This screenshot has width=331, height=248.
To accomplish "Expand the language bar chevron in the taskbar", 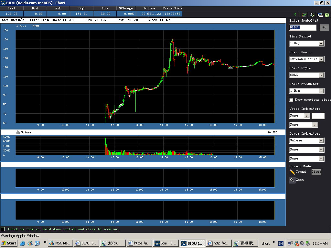I will [x=274, y=242].
